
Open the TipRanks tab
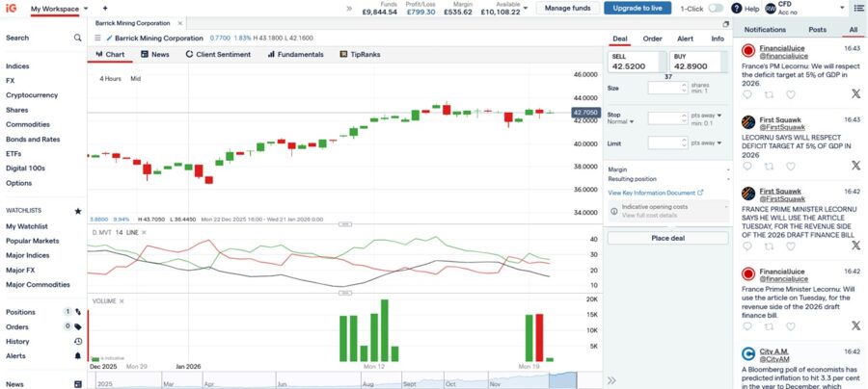(360, 54)
